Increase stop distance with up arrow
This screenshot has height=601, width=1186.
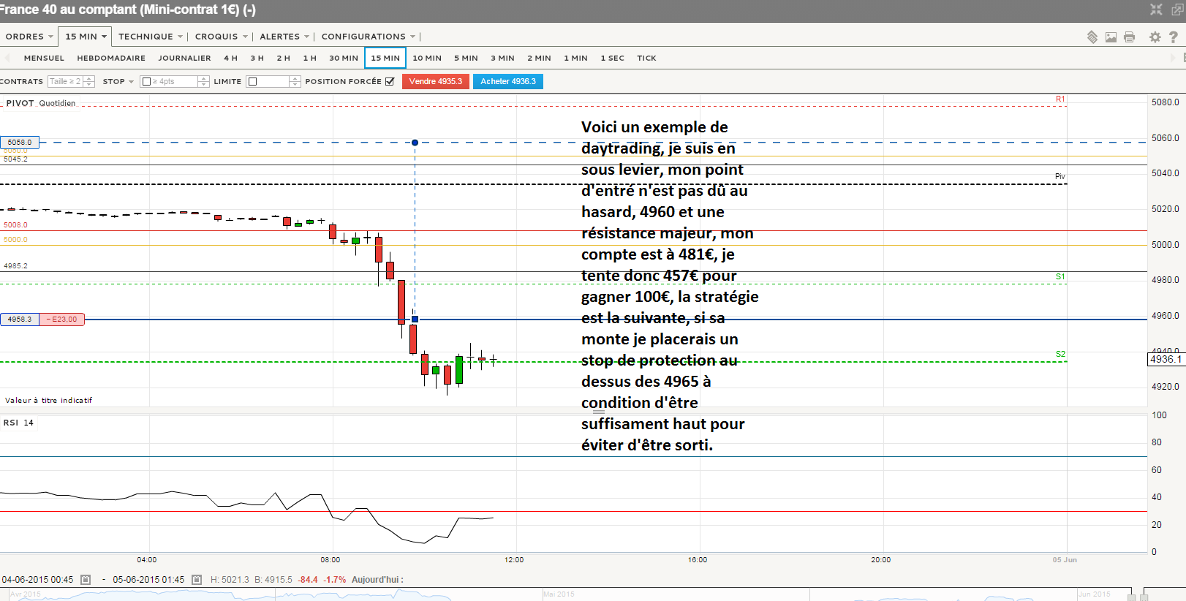203,78
